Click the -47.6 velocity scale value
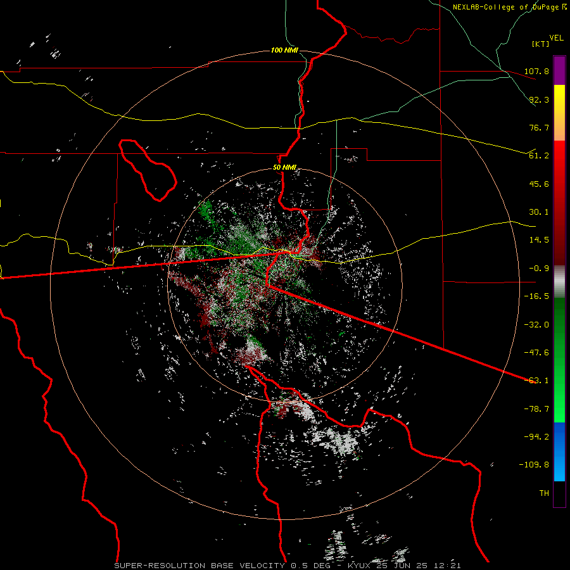570x570 pixels. click(536, 353)
